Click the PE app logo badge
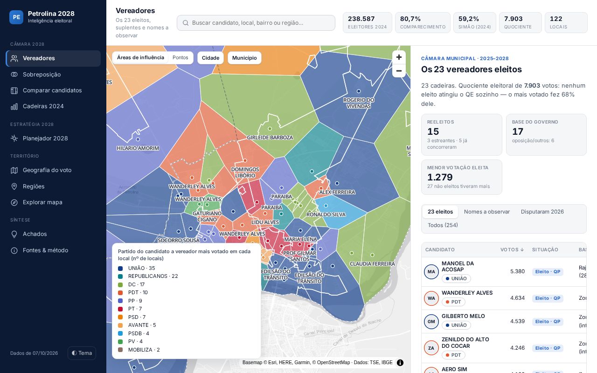597x373 pixels. pos(16,17)
